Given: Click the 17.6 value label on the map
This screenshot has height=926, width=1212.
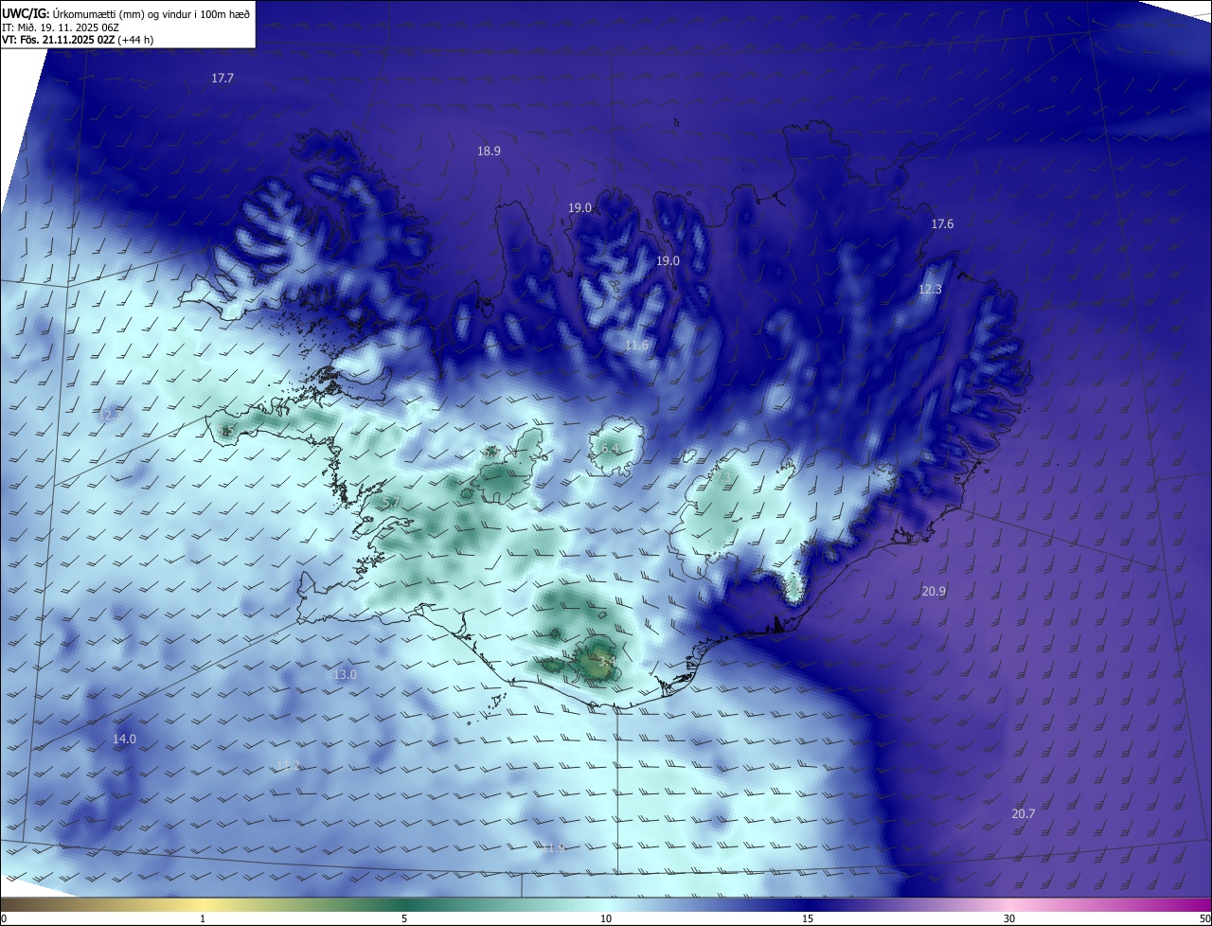Looking at the screenshot, I should [942, 224].
